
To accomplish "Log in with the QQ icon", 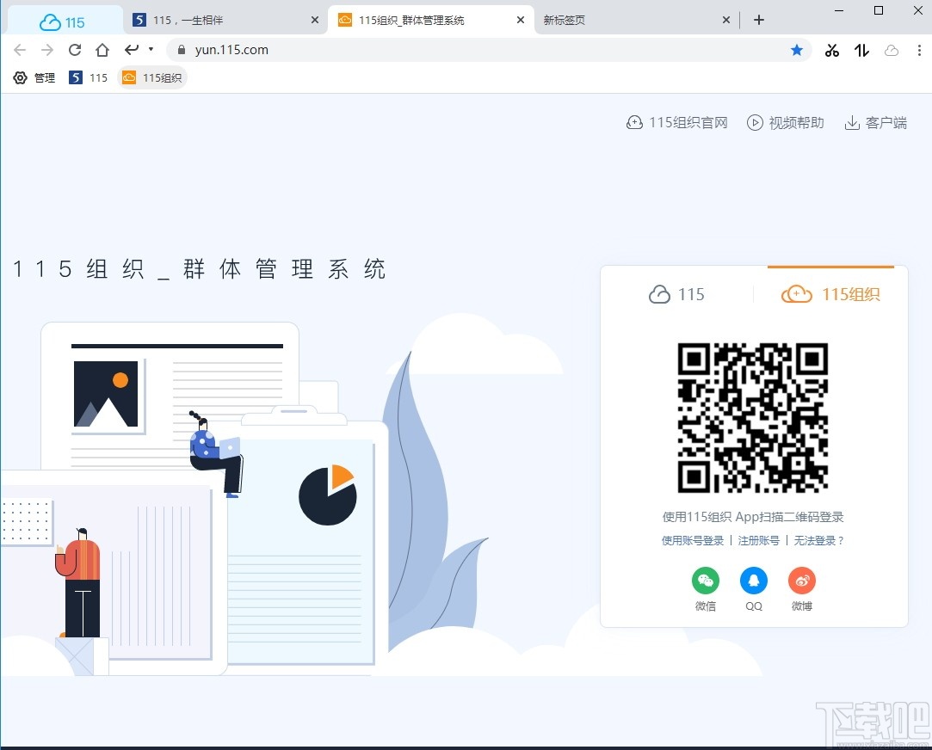I will 754,581.
